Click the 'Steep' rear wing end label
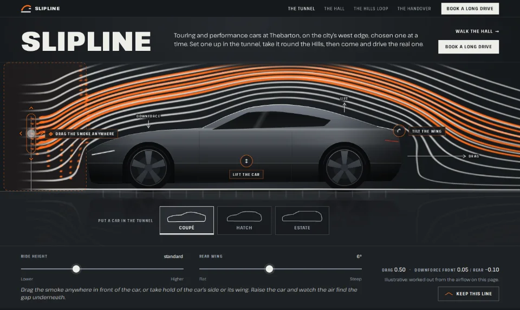This screenshot has height=310, width=520. click(x=355, y=279)
